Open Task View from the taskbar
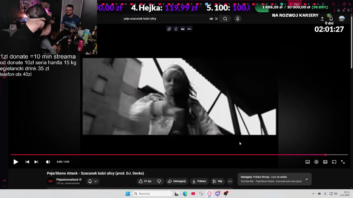The image size is (353, 198). click(x=176, y=194)
